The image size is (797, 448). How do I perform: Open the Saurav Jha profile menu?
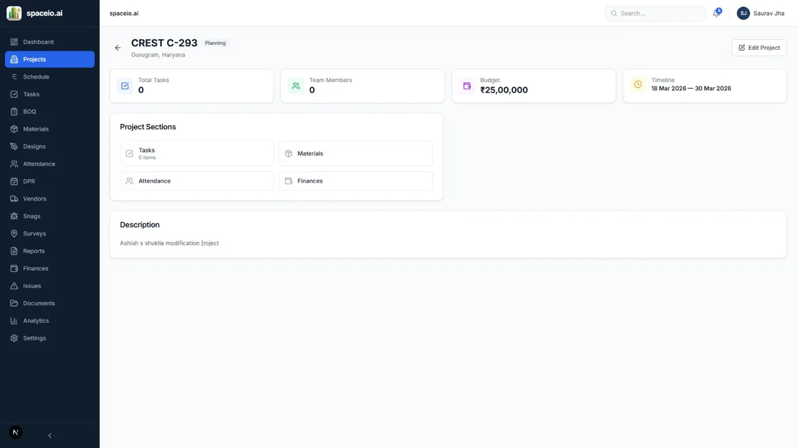click(x=761, y=13)
